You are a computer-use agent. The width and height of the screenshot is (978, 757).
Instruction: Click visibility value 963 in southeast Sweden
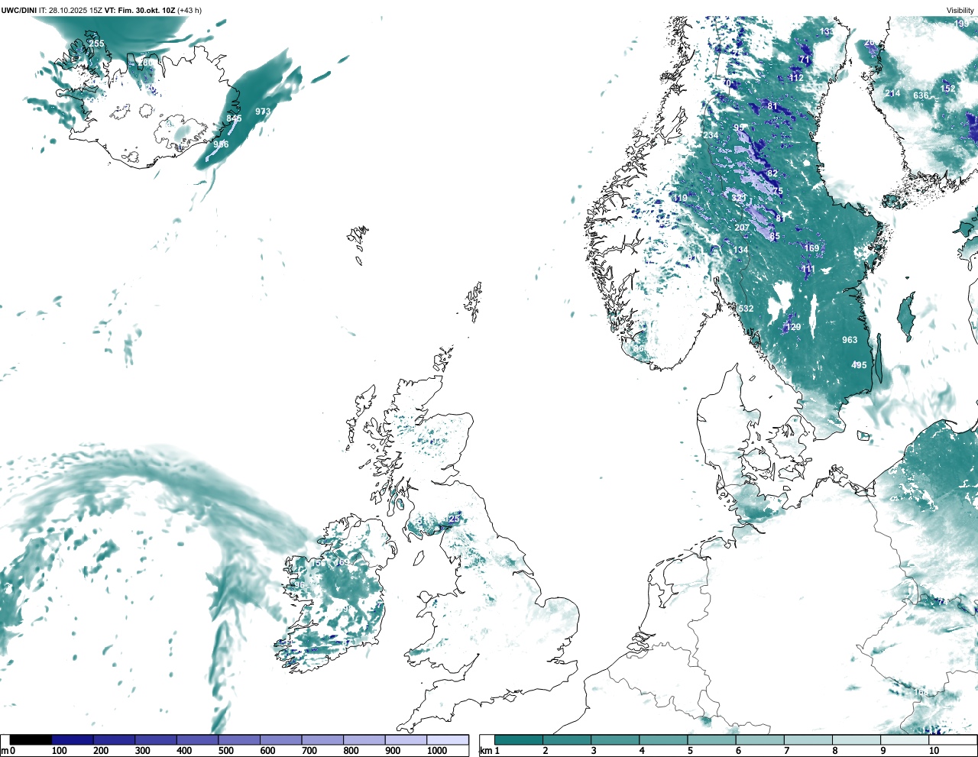[x=850, y=340]
